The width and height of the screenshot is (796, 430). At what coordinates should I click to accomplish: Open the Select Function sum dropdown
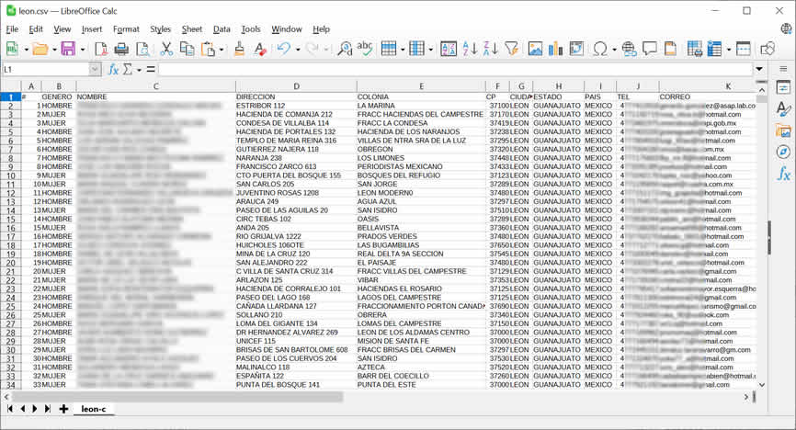click(139, 70)
